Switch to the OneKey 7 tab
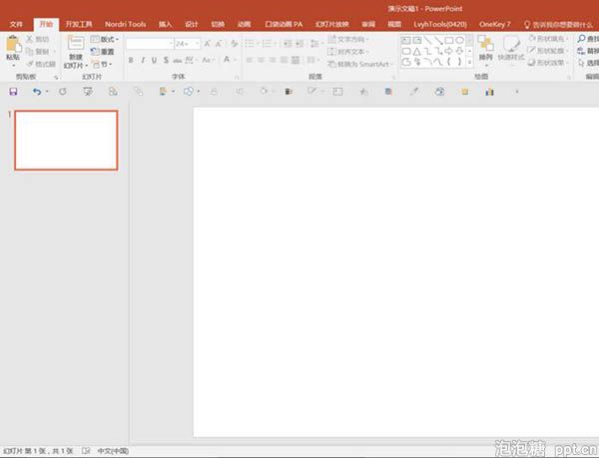The width and height of the screenshot is (599, 458). (495, 24)
